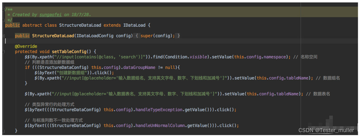This screenshot has width=359, height=136.
Task: Place cursor on class name 'StructureDataLoad' in declaration
Action: click(80, 25)
